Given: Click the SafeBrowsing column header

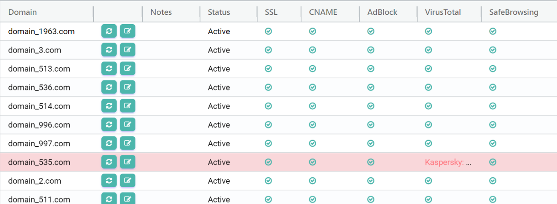Looking at the screenshot, I should click(x=514, y=12).
